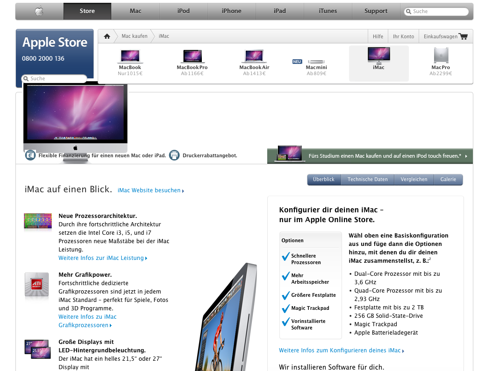
Task: Open the Hilfe link
Action: click(x=378, y=36)
